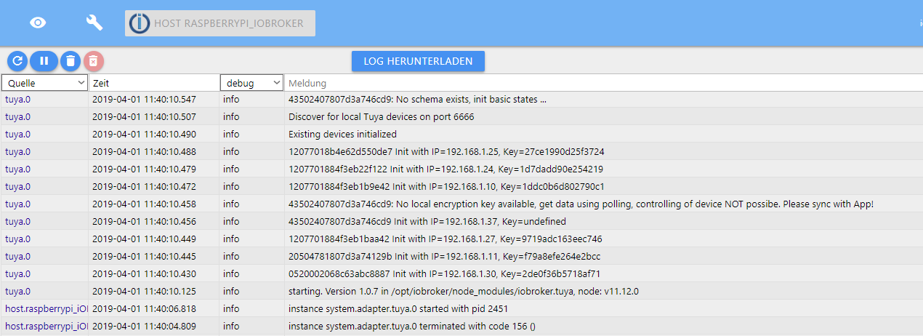
Task: Click tuya.0 source of "No schema exists" row
Action: point(18,99)
